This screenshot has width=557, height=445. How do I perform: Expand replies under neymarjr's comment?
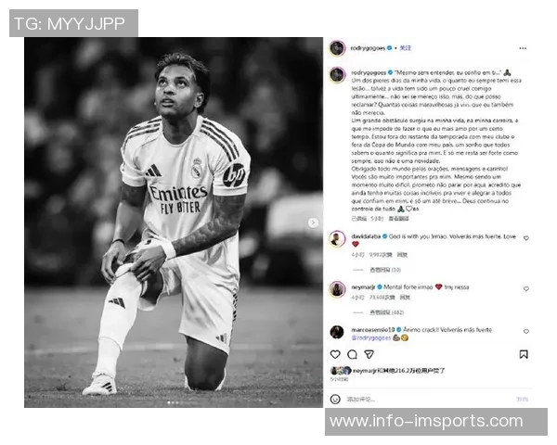[386, 312]
